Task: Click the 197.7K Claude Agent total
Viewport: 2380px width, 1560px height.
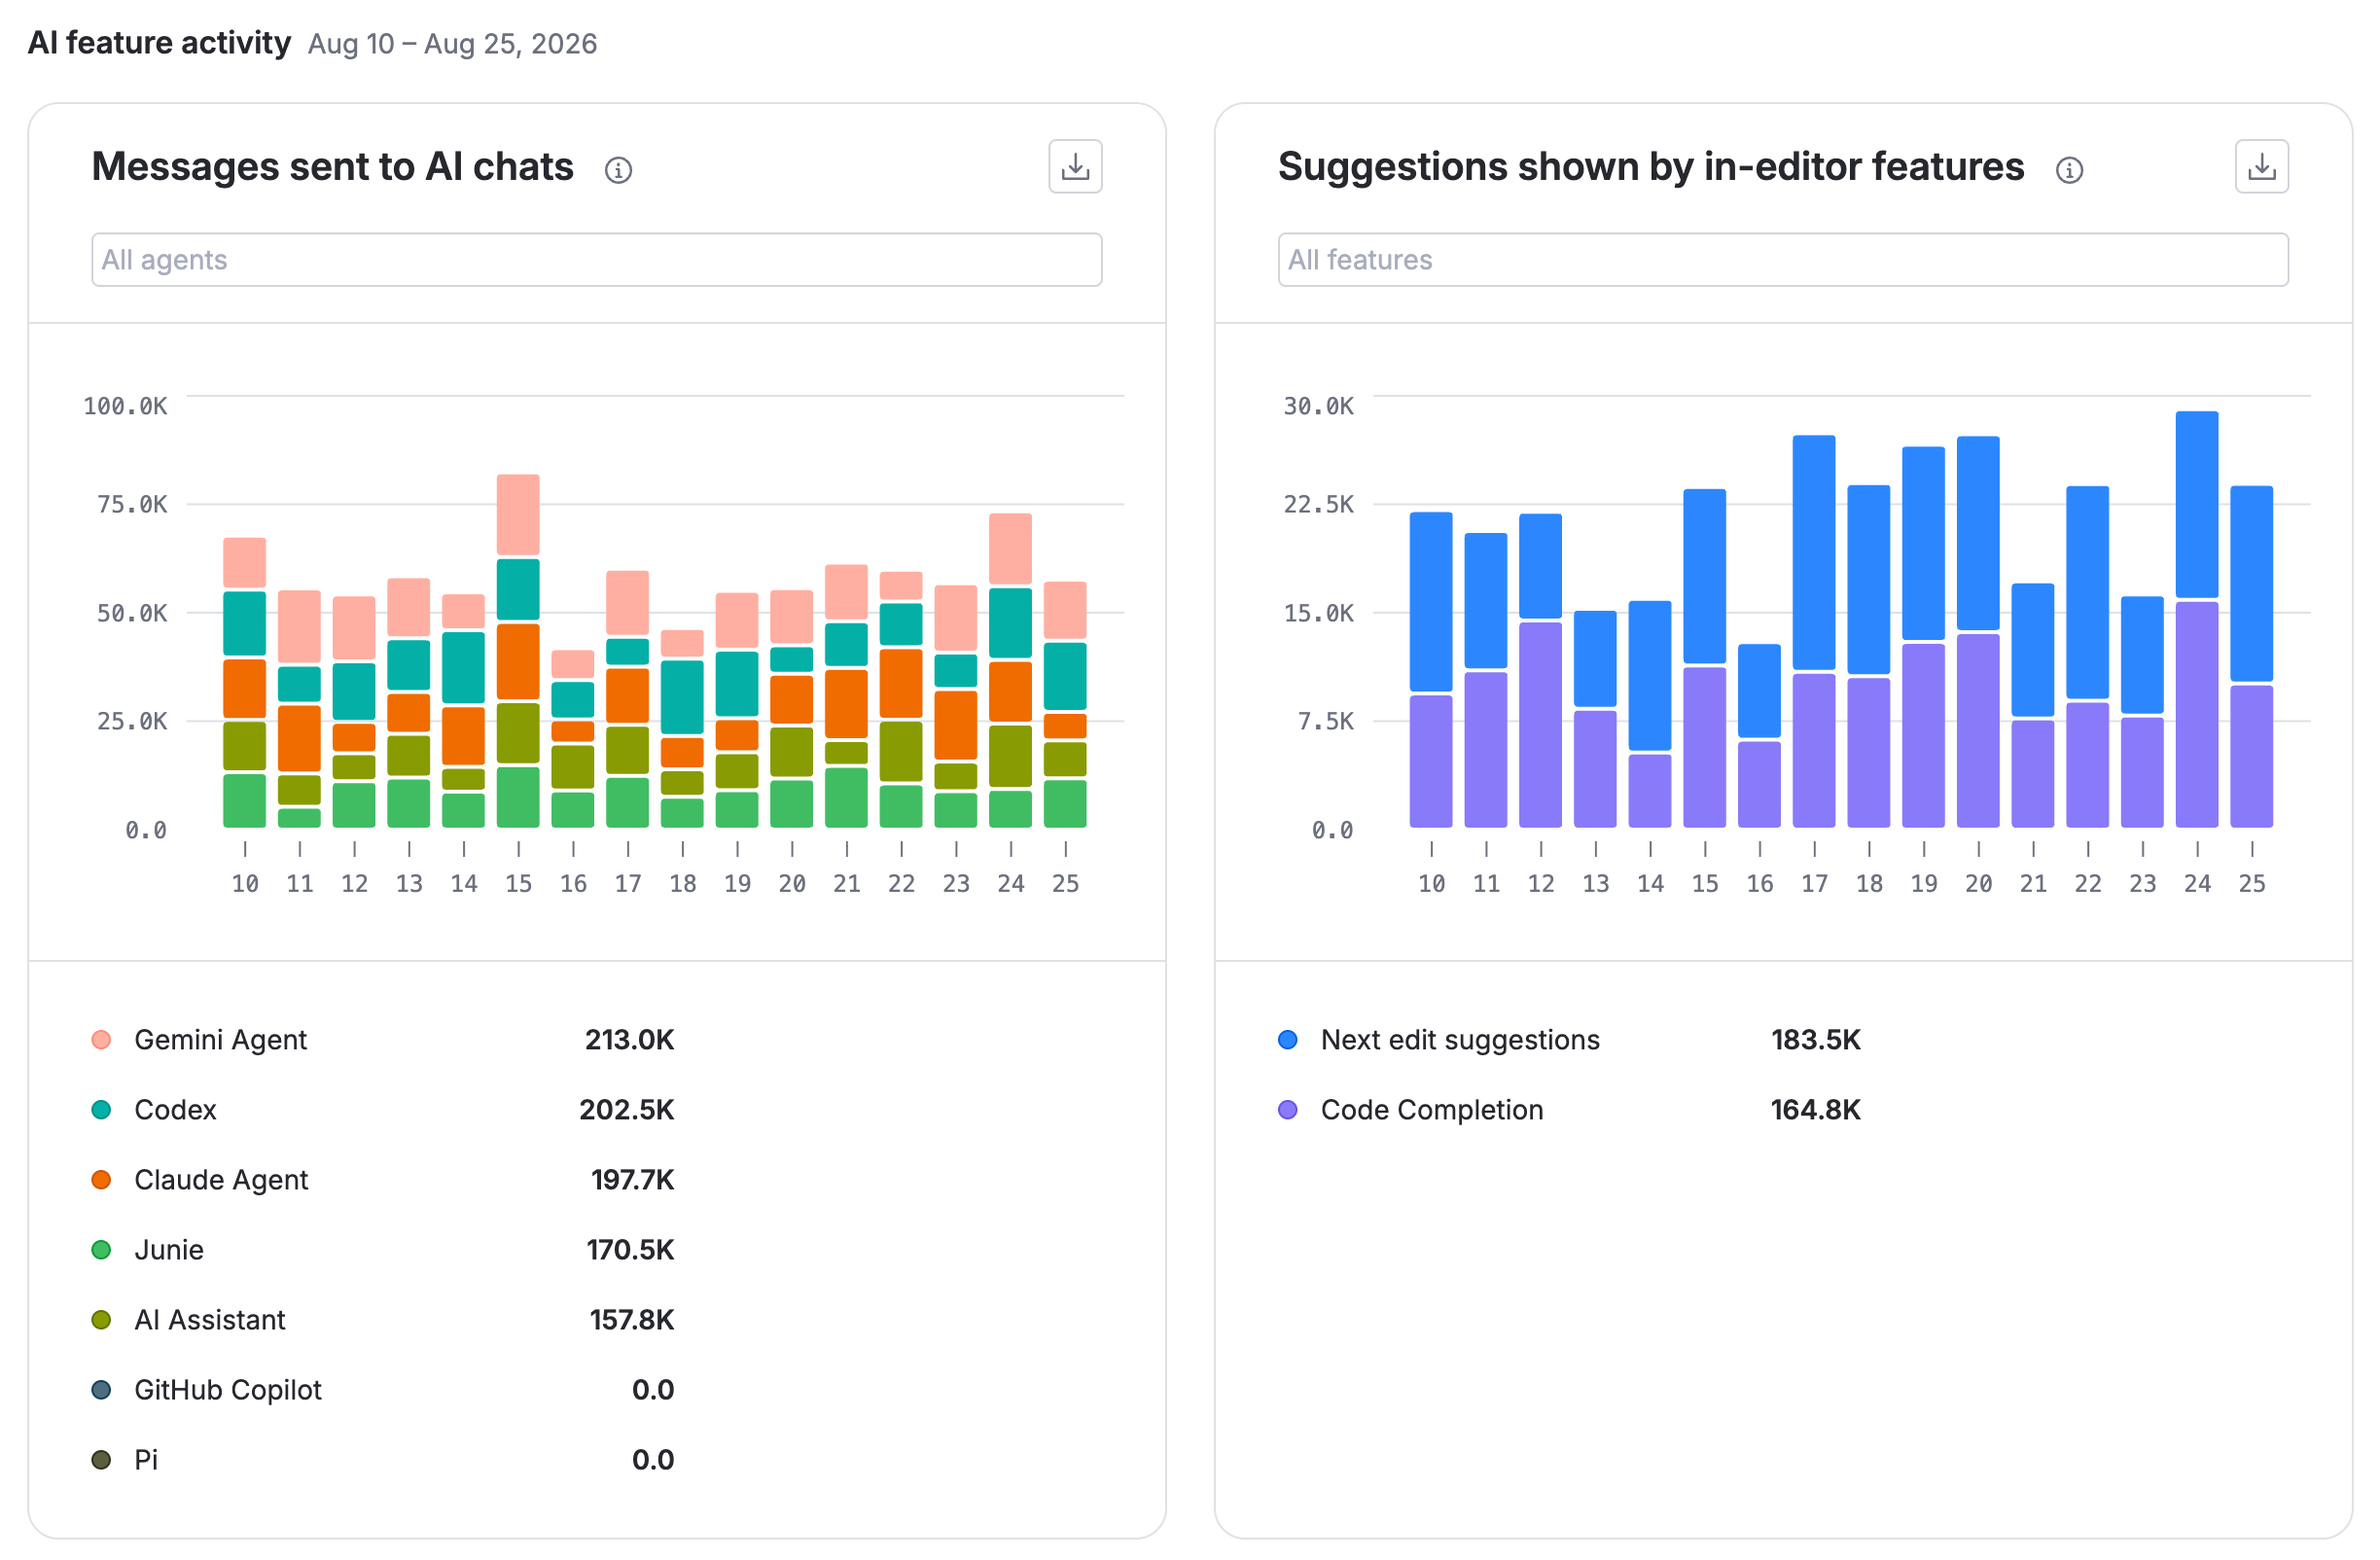Action: 633,1180
